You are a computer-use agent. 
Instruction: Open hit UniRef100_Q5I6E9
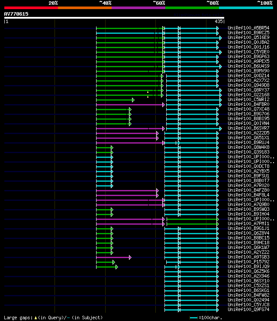point(248,37)
